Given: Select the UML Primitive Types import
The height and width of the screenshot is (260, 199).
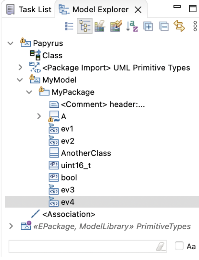Looking at the screenshot, I should click(x=116, y=68).
